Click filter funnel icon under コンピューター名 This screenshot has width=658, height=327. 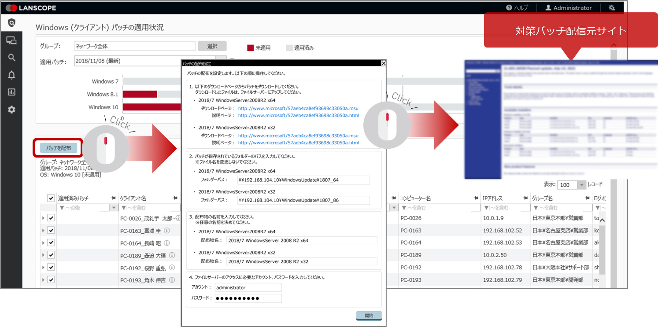[x=403, y=208]
